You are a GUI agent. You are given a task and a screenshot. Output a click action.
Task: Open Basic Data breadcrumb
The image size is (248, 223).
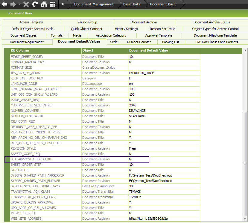pyautogui.click(x=132, y=4)
